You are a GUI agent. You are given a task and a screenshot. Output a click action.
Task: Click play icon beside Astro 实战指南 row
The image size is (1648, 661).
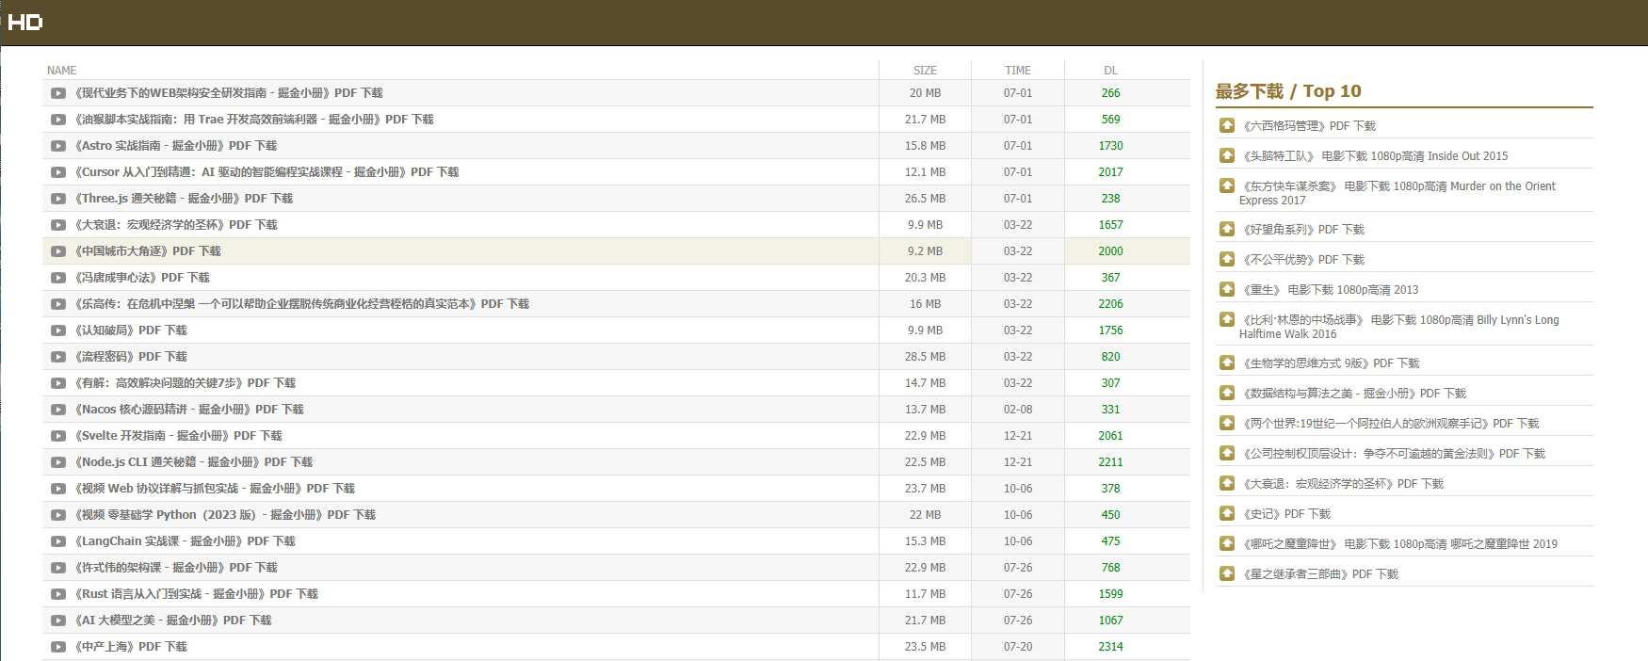tap(58, 146)
